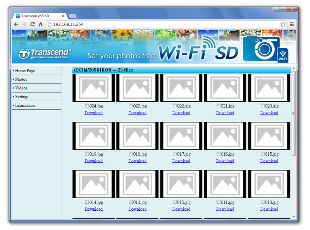The height and width of the screenshot is (230, 310).
Task: Open Photos in the sidebar menu
Action: (21, 79)
